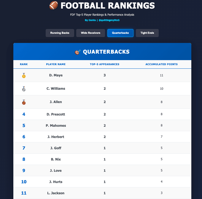Screen dimensions: 202x199
Task: Click the Accumulated Points column header
Action: coord(161,64)
